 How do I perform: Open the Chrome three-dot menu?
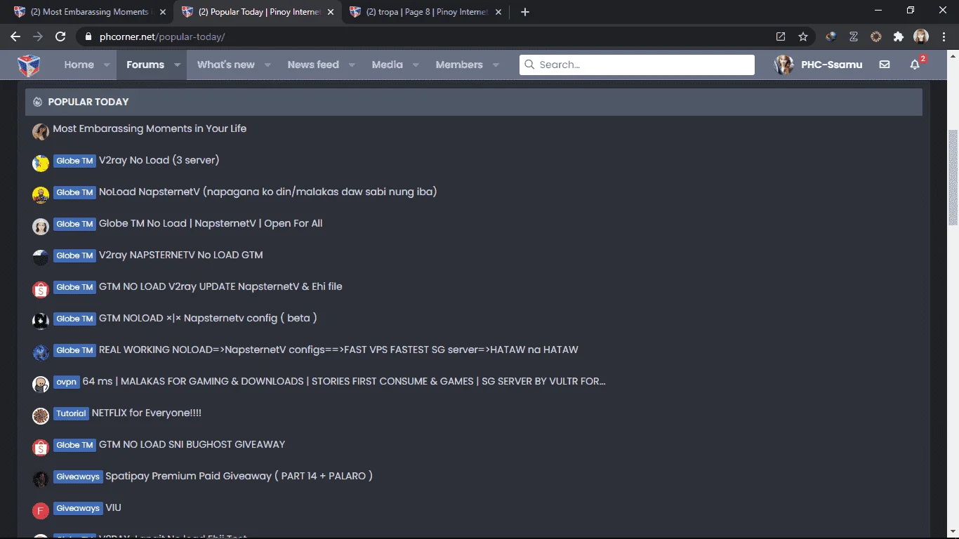(x=943, y=36)
